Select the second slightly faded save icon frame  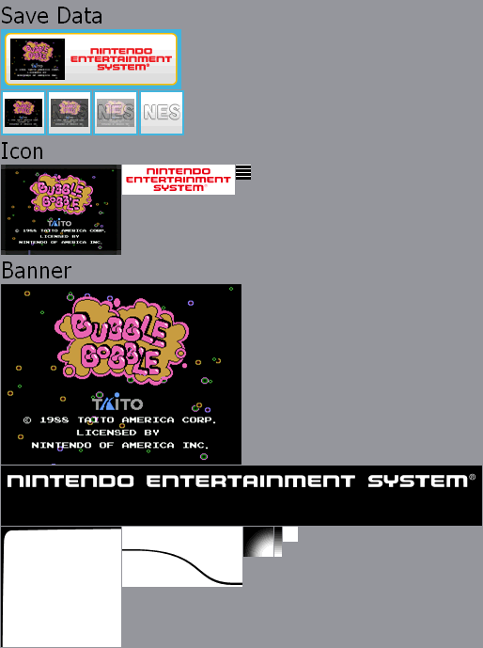tap(70, 113)
